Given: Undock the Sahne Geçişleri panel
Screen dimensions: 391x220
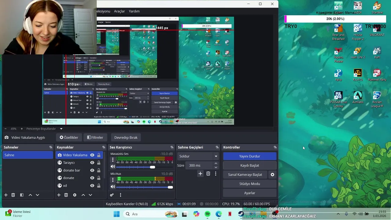Looking at the screenshot, I should [217, 147].
